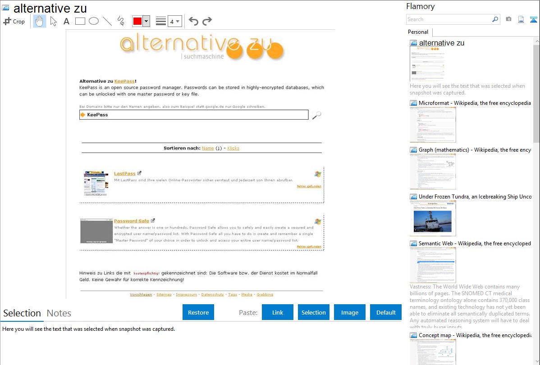Click the Concept map - Wikipedia snapshot title
The width and height of the screenshot is (540, 365).
click(475, 335)
